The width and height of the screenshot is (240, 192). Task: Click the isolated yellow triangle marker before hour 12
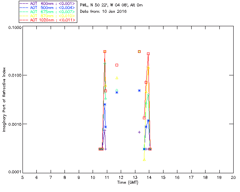pyautogui.click(x=117, y=78)
